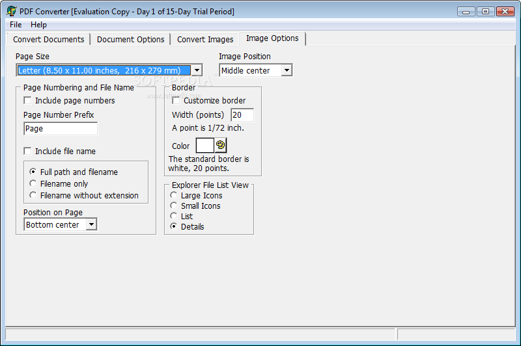This screenshot has height=346, width=521.
Task: Close the PDF Converter window
Action: [x=505, y=12]
